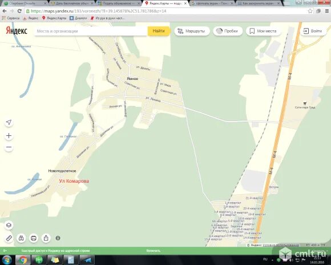Open the file explorer taskbar icon
The height and width of the screenshot is (265, 331).
[55, 260]
